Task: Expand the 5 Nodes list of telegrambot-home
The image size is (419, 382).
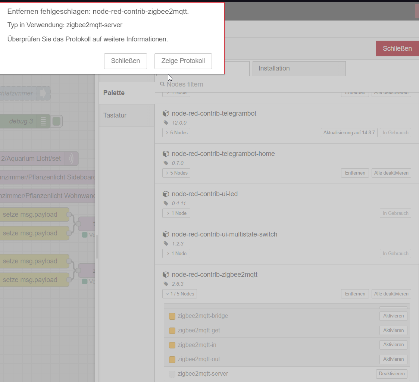Action: coord(176,173)
